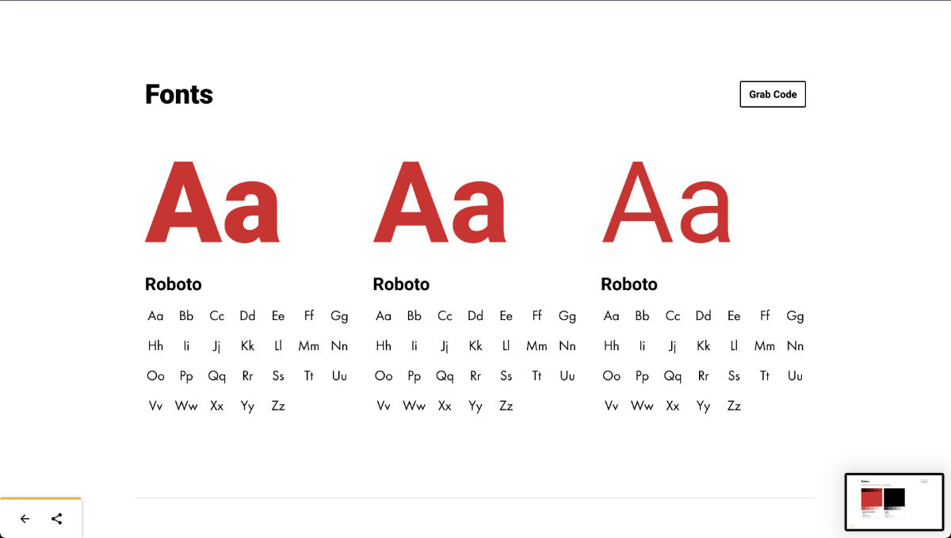951x538 pixels.
Task: Click the Gg glyph in third column
Action: click(795, 316)
